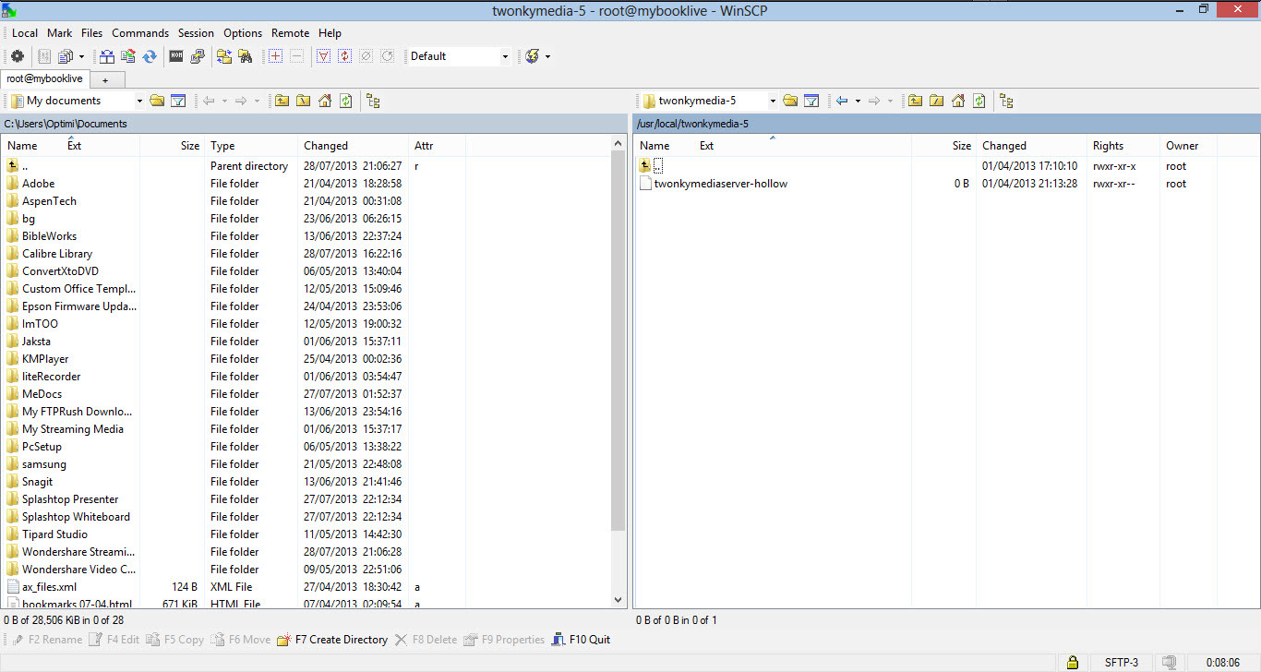Click the local panel vertical scrollbar
Image resolution: width=1261 pixels, height=672 pixels.
618,342
